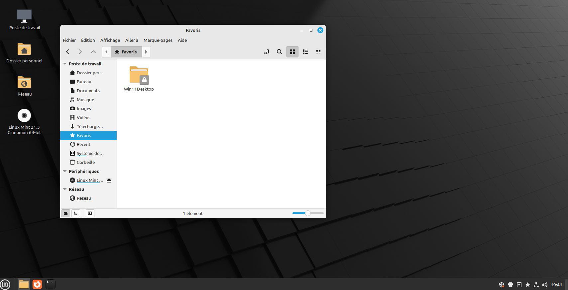
Task: Click the path bar left scroll arrow
Action: click(106, 52)
